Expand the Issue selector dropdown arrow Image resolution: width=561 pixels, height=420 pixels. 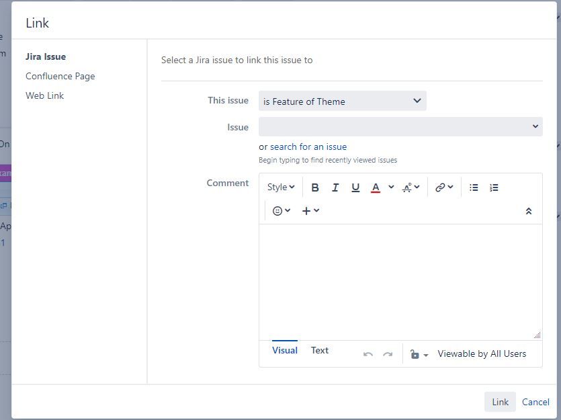pos(535,126)
